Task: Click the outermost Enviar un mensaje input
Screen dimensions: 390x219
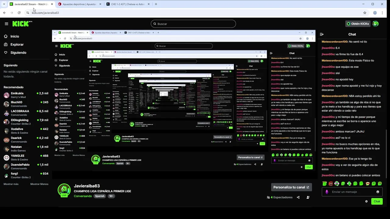Action: click(x=352, y=192)
